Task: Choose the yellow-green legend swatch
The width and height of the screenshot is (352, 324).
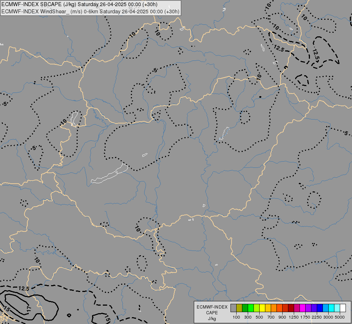Action: (257, 308)
